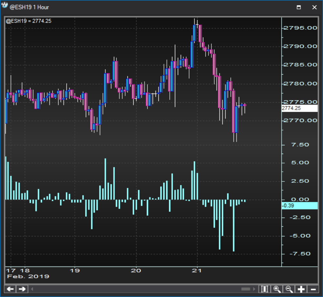Click the -5.00 indicator axis label

coord(300,236)
